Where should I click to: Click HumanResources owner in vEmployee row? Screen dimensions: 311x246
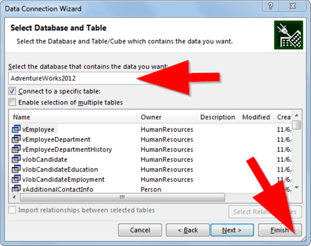pyautogui.click(x=167, y=130)
